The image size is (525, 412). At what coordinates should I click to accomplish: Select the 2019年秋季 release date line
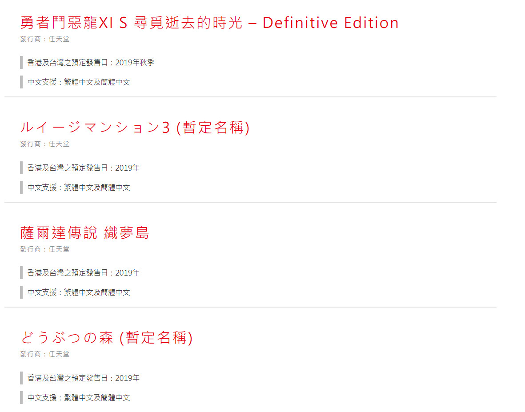[x=91, y=63]
